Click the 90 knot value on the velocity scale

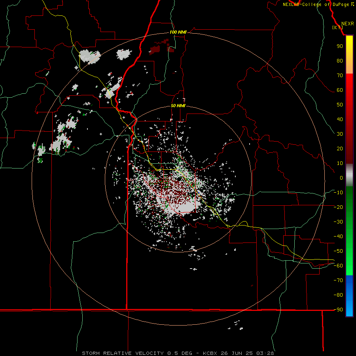point(340,46)
